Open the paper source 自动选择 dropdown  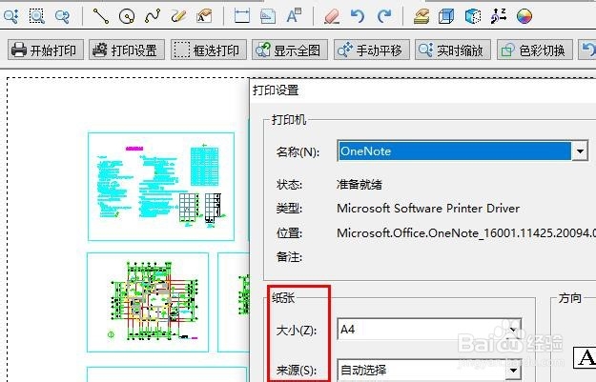coord(429,370)
